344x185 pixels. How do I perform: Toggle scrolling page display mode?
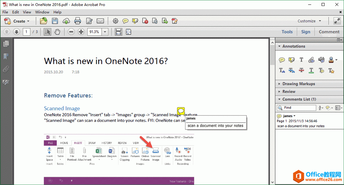[118, 32]
